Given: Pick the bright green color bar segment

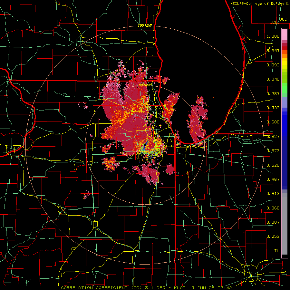Looking at the screenshot, I should click(x=285, y=88).
